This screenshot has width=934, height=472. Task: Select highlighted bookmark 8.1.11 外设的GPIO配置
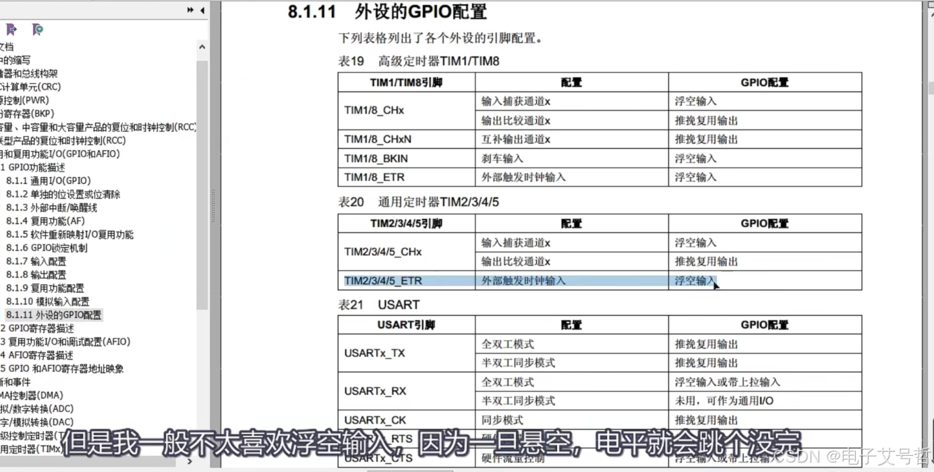(x=53, y=315)
